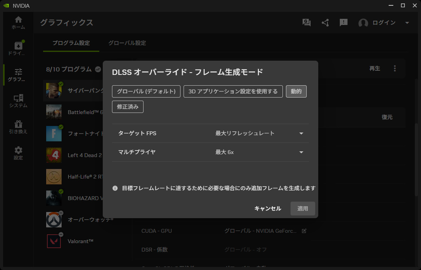Click the share icon in header
This screenshot has width=421, height=270.
[325, 23]
